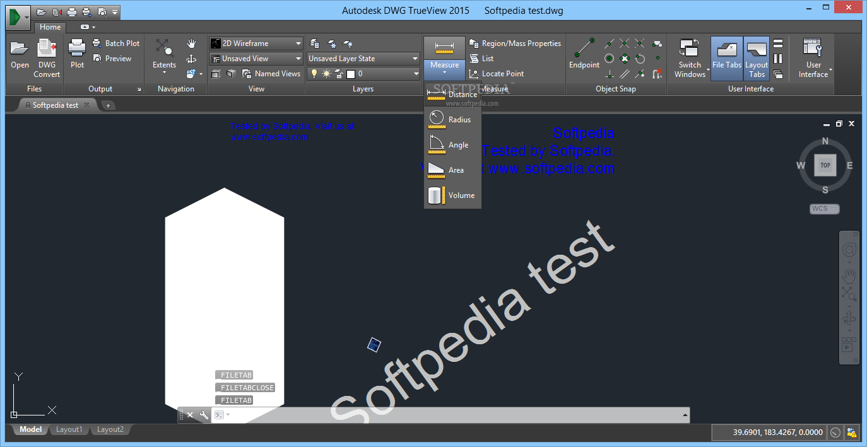Open Named Views manager
This screenshot has height=447, width=867.
coord(271,74)
